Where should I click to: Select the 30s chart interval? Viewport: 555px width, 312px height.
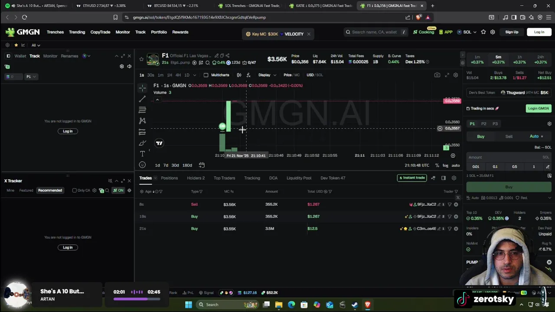point(150,75)
